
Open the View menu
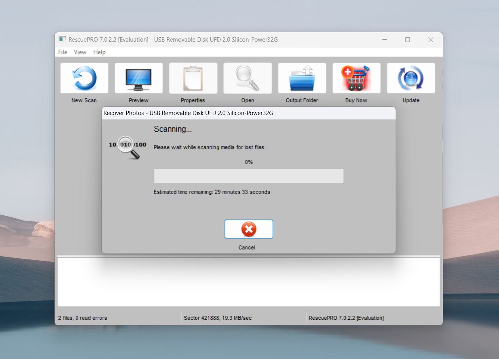tap(80, 52)
